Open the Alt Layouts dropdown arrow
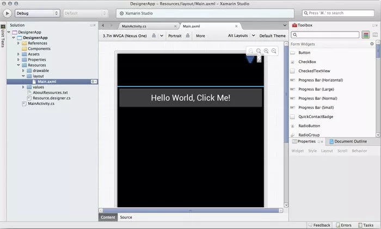This screenshot has height=229, width=381. point(253,35)
